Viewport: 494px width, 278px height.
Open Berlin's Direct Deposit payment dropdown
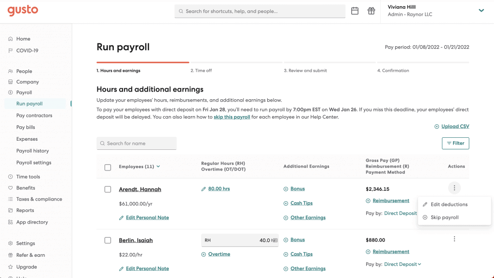point(403,264)
